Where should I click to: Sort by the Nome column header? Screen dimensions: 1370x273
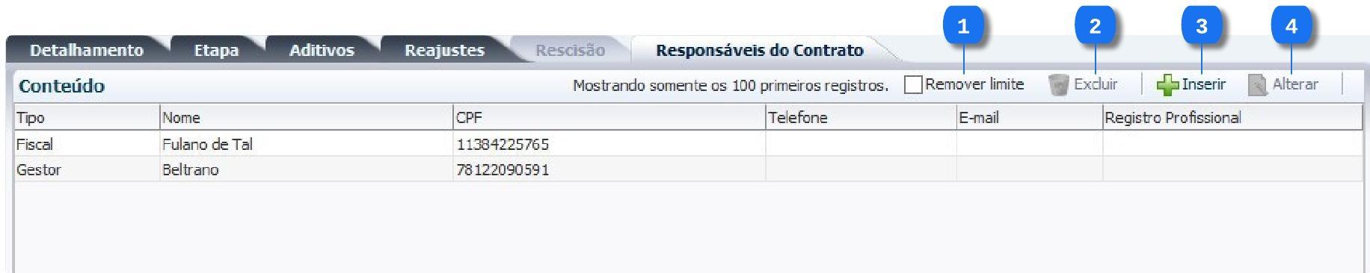point(307,117)
